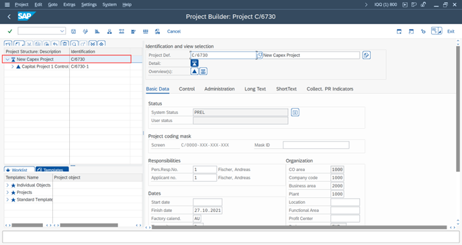Viewport: 462px width, 245px height.
Task: Open the Extras menu
Action: click(69, 5)
